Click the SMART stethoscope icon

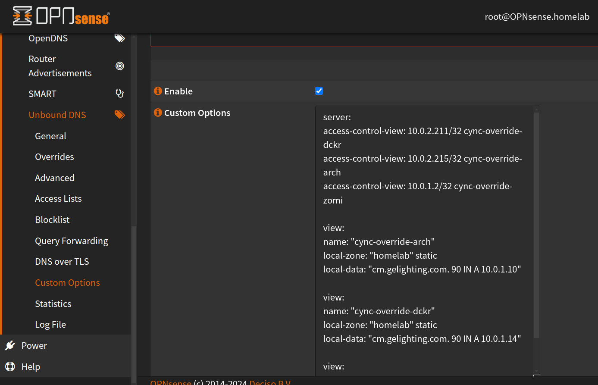click(120, 94)
